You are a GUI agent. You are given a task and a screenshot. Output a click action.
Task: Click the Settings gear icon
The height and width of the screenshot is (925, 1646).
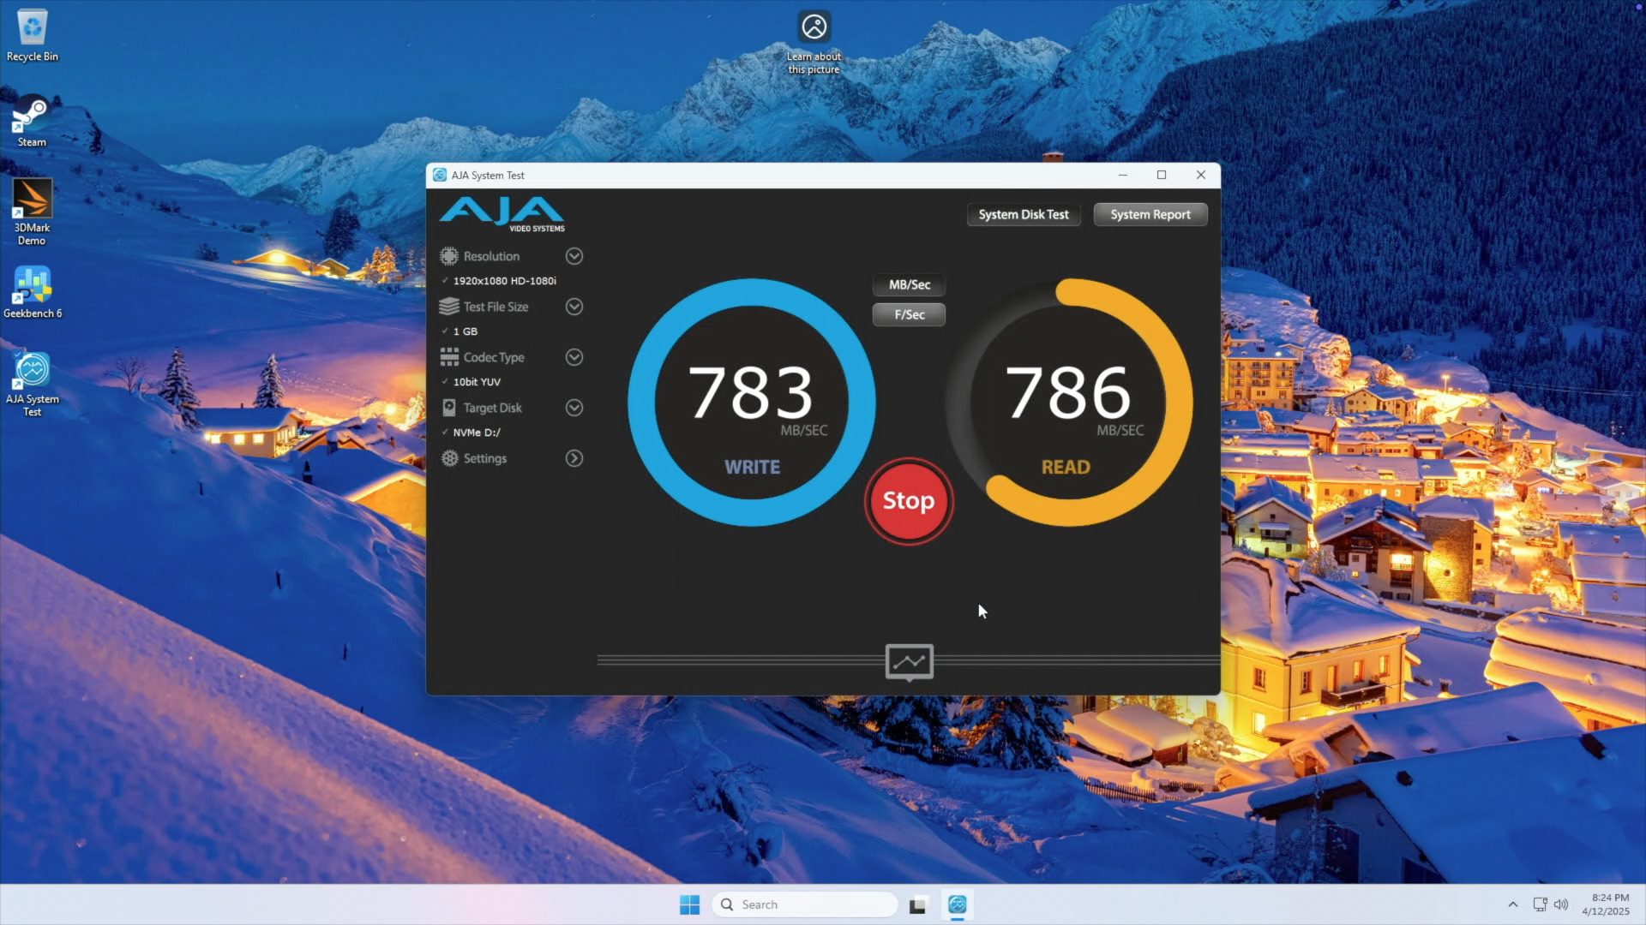(x=449, y=458)
